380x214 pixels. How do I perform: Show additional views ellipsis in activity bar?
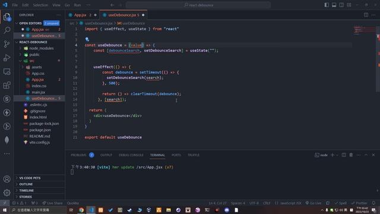[7, 153]
